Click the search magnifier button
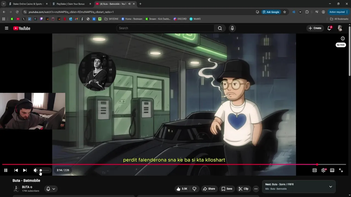Viewport: 351px width, 197px height. click(x=220, y=28)
